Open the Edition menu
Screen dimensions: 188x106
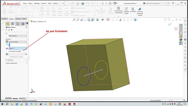click(x=30, y=4)
